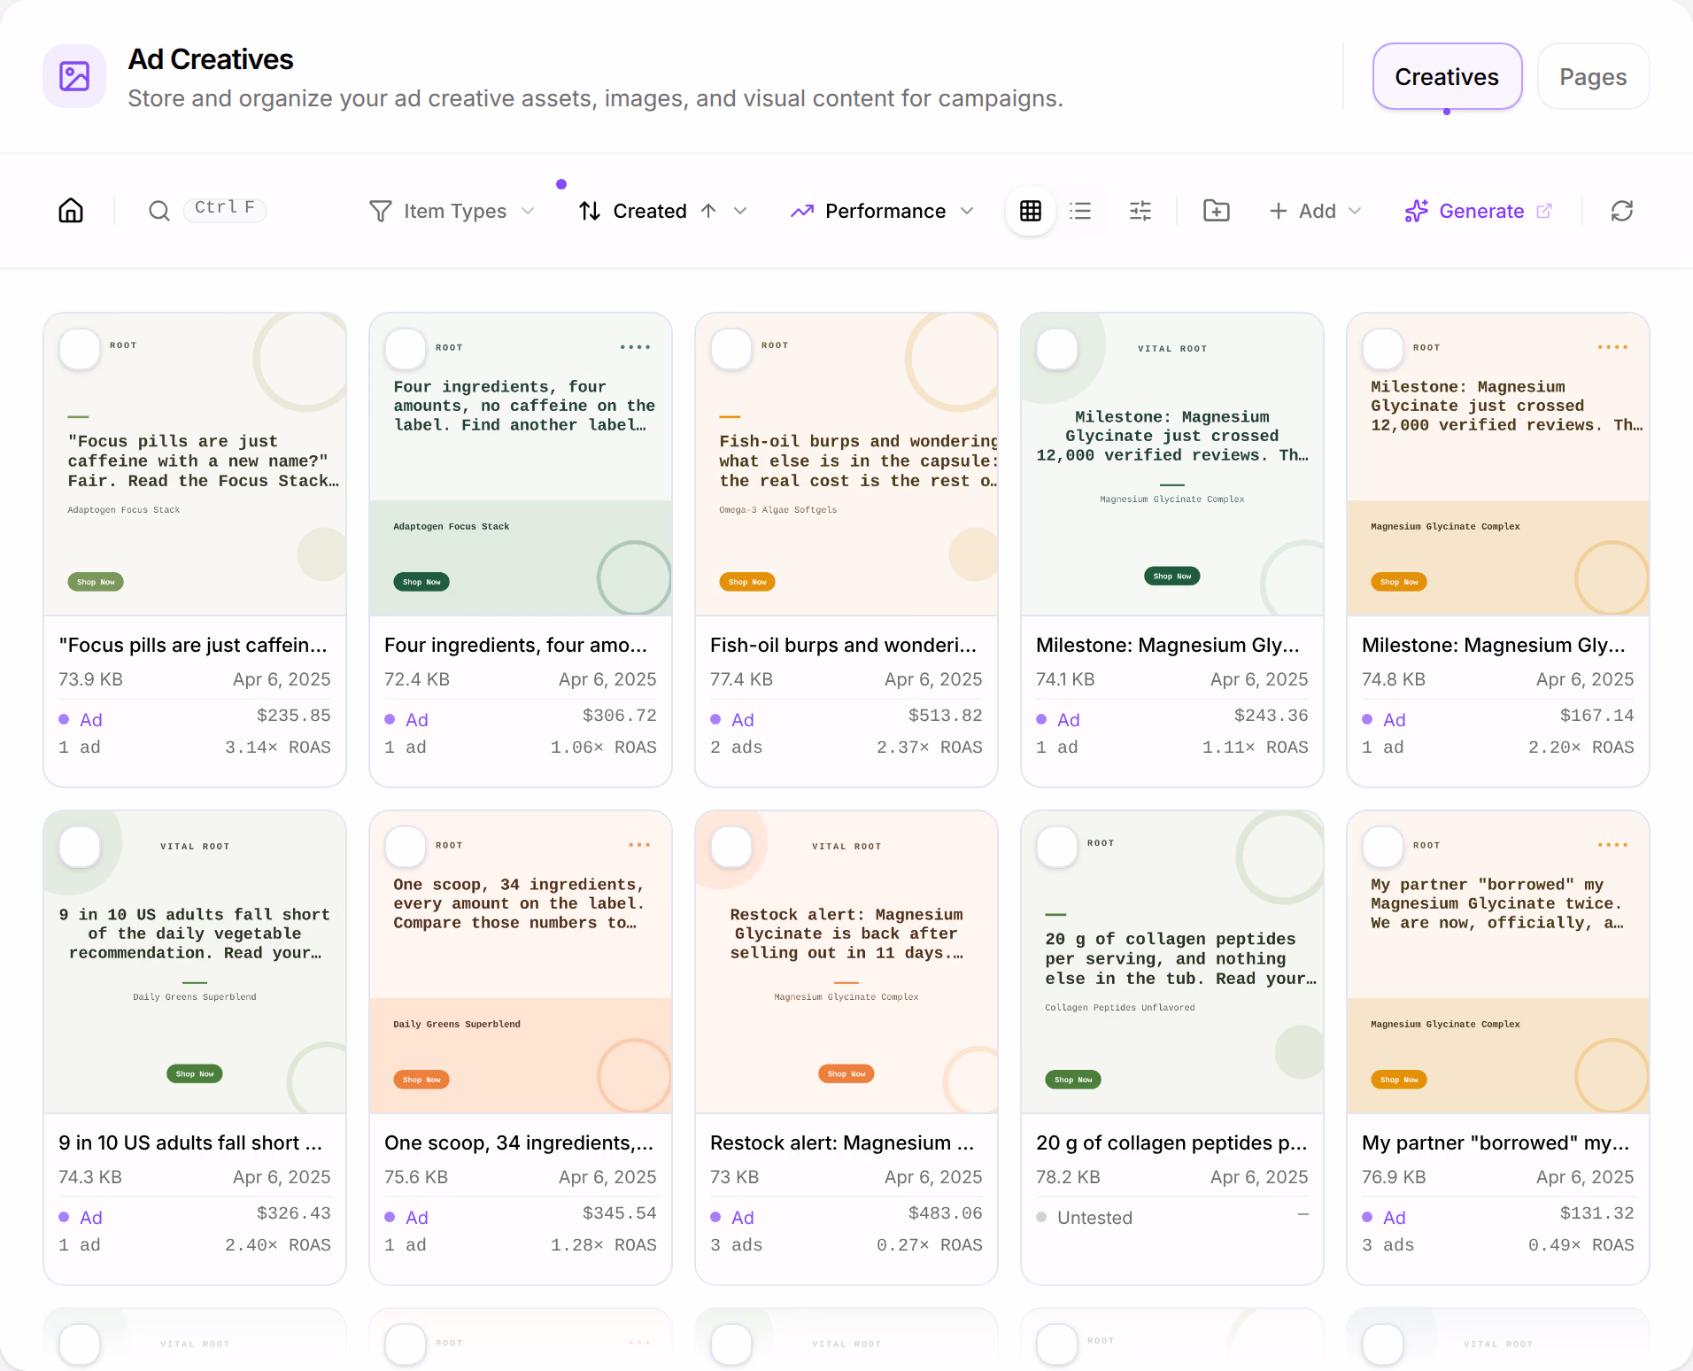Open the Item Types filter dropdown

[452, 211]
